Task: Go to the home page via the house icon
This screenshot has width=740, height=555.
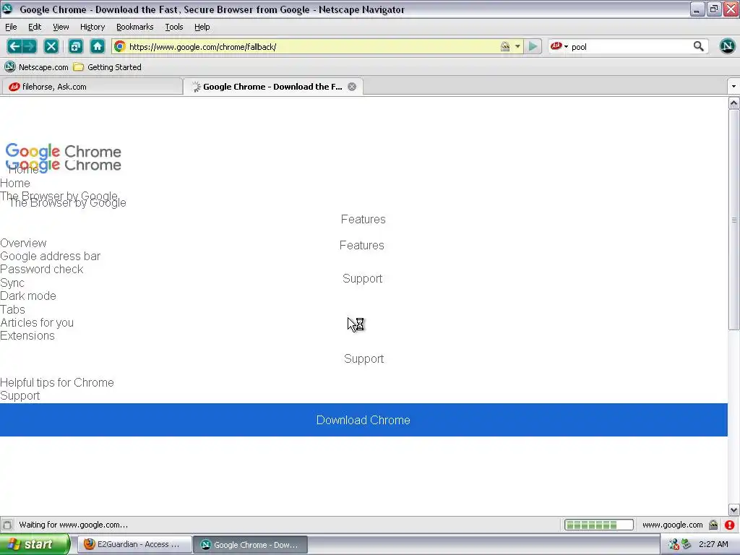Action: click(x=98, y=46)
